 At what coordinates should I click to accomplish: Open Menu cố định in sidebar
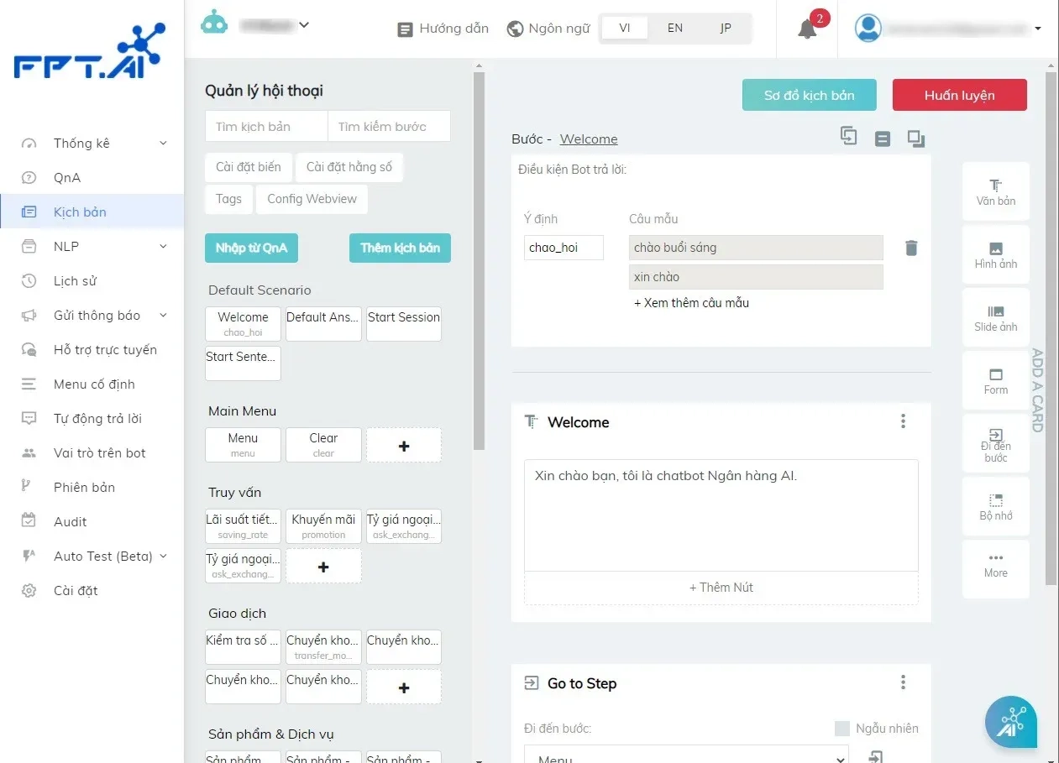(92, 384)
